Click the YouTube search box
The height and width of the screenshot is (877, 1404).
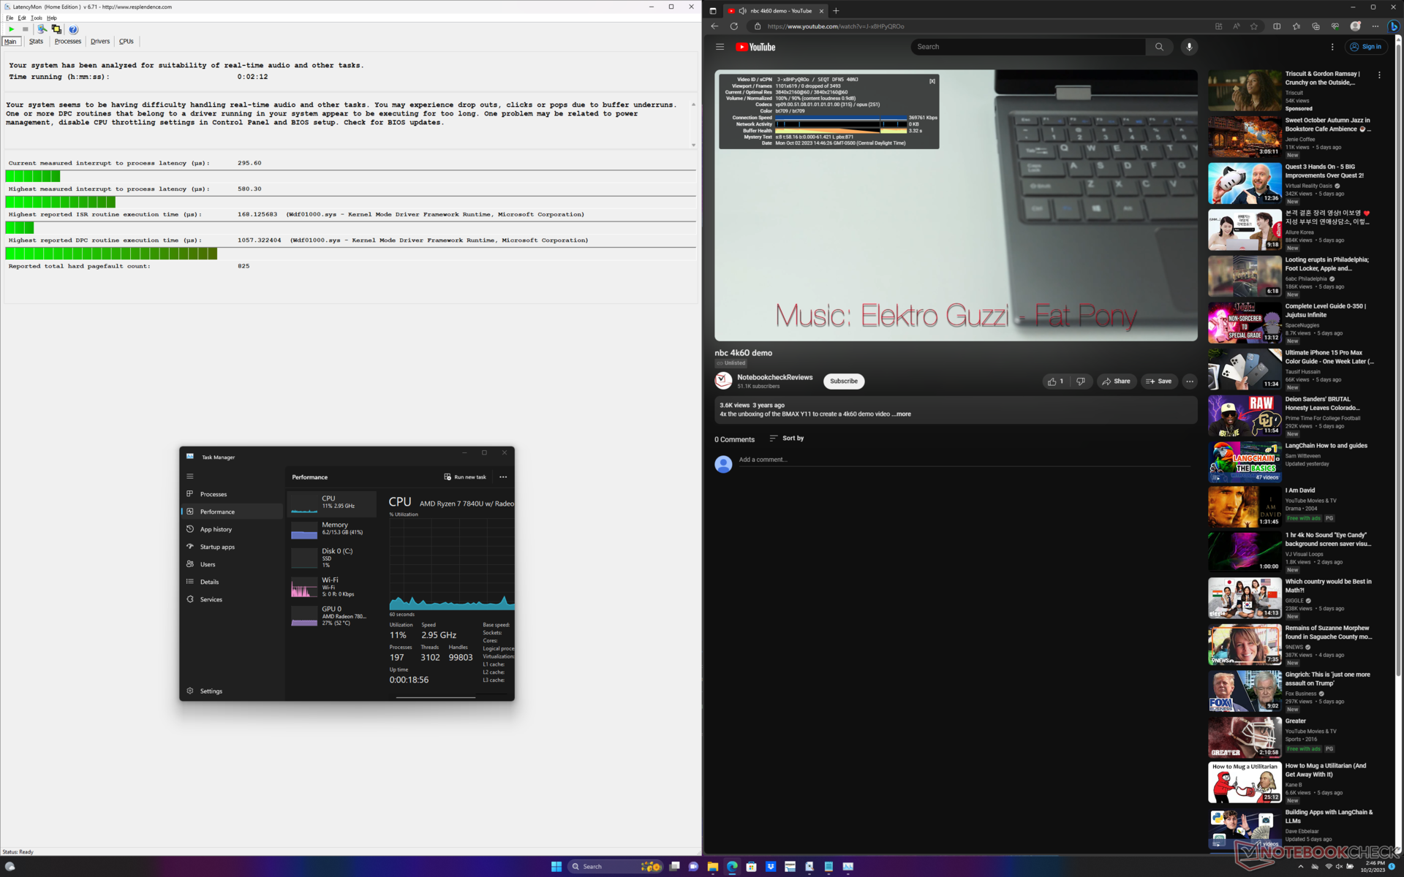pos(1028,47)
